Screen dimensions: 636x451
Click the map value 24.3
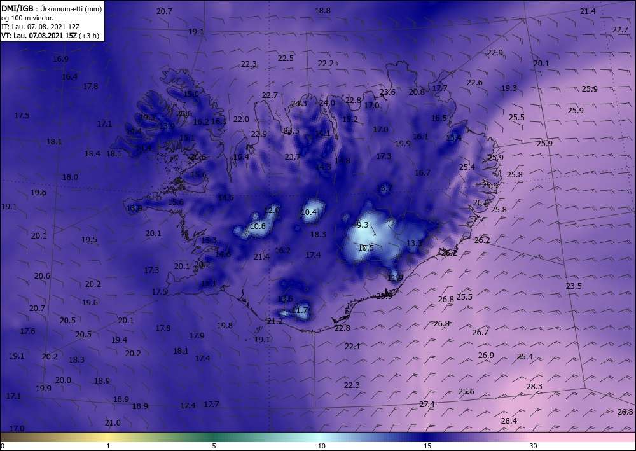point(299,104)
